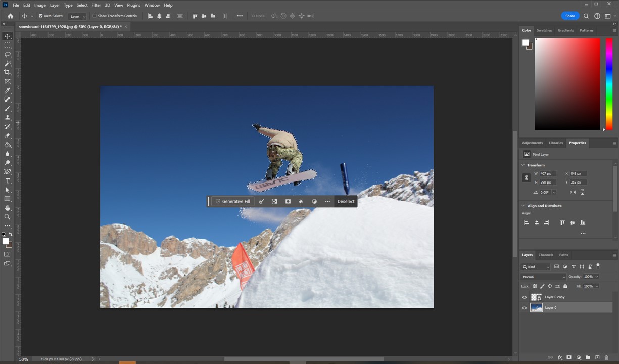This screenshot has height=364, width=619.
Task: Click the width W input field
Action: click(548, 173)
